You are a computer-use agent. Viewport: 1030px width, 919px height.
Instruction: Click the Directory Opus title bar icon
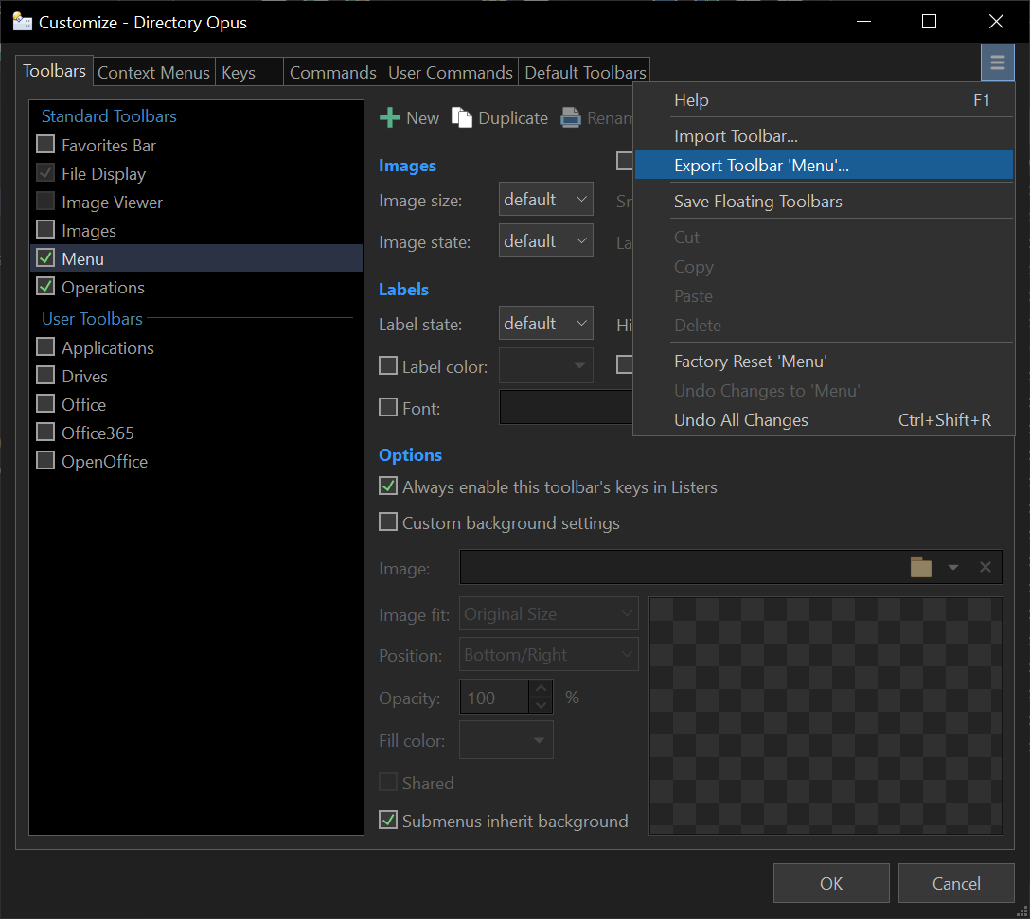coord(23,22)
